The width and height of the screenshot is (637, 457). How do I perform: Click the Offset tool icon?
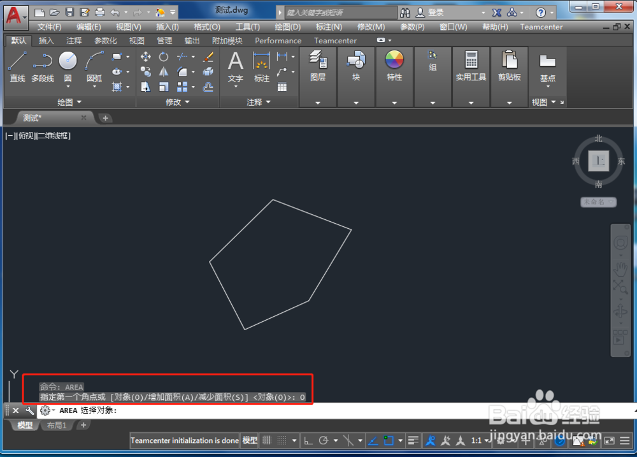[x=208, y=87]
